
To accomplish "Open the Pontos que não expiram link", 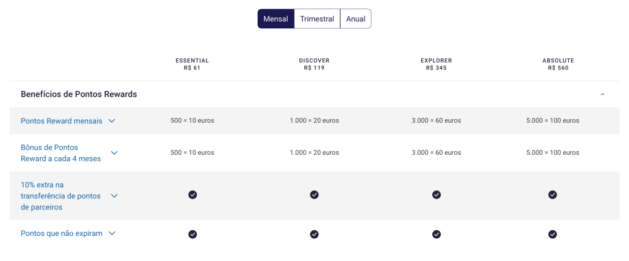I will [x=61, y=233].
